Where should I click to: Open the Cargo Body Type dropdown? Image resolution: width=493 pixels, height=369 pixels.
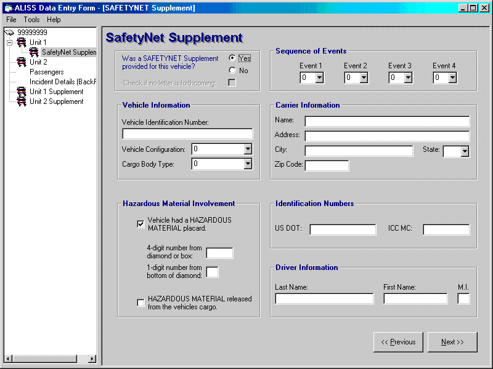coord(248,164)
